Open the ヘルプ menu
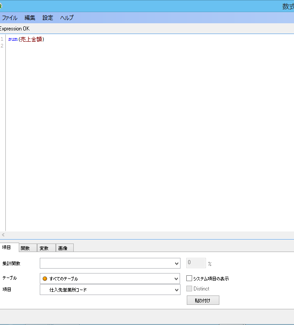Screen dimensions: 294x325 67,18
